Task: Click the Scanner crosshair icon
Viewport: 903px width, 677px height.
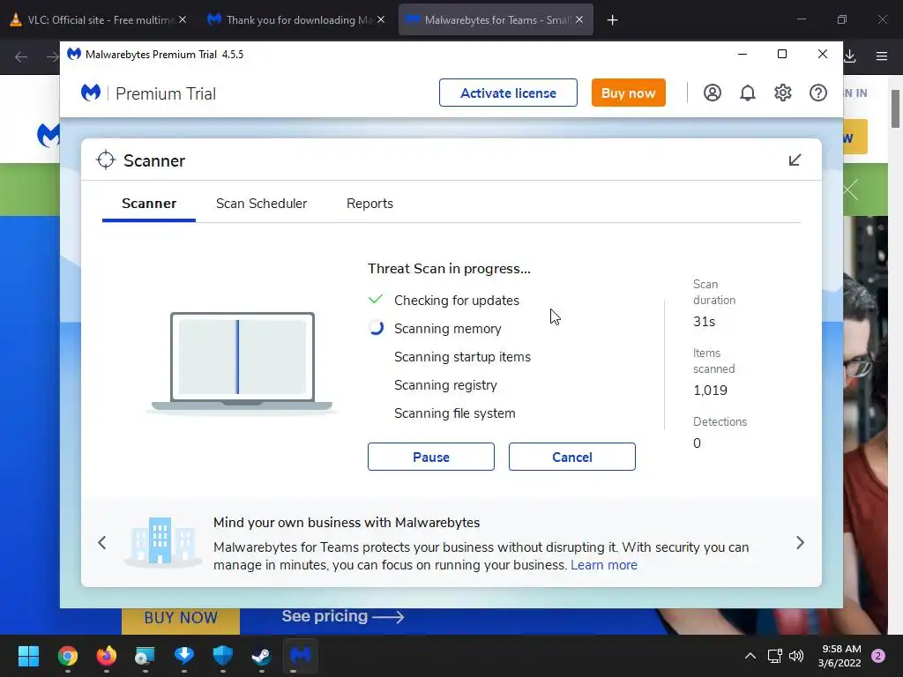Action: [106, 160]
